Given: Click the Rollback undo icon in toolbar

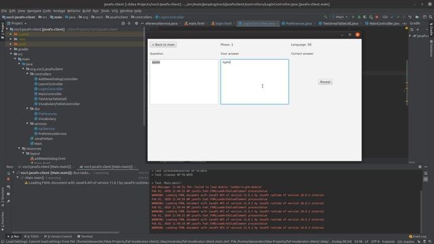Looking at the screenshot, I should pos(410,17).
